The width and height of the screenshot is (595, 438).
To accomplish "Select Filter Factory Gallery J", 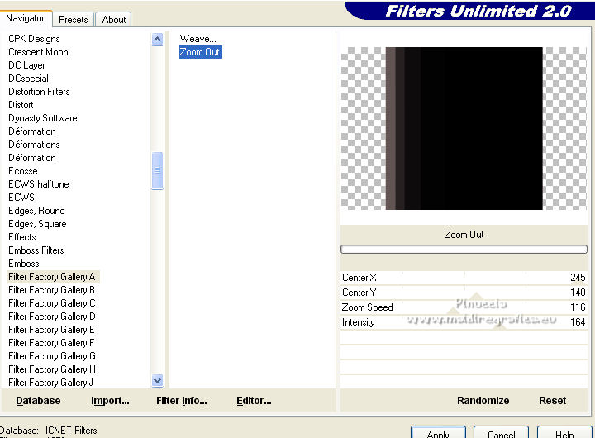I will click(51, 383).
